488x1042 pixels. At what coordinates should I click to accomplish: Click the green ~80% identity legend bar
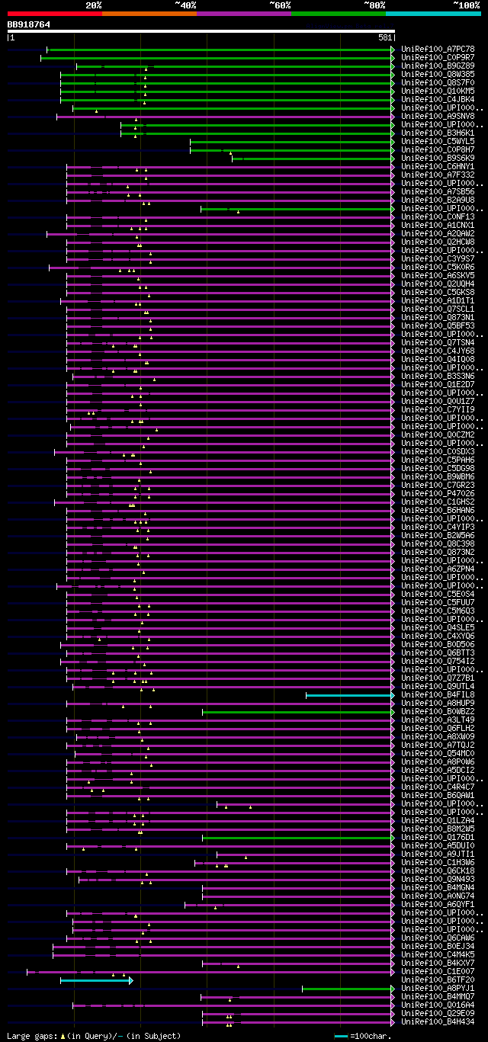click(338, 14)
